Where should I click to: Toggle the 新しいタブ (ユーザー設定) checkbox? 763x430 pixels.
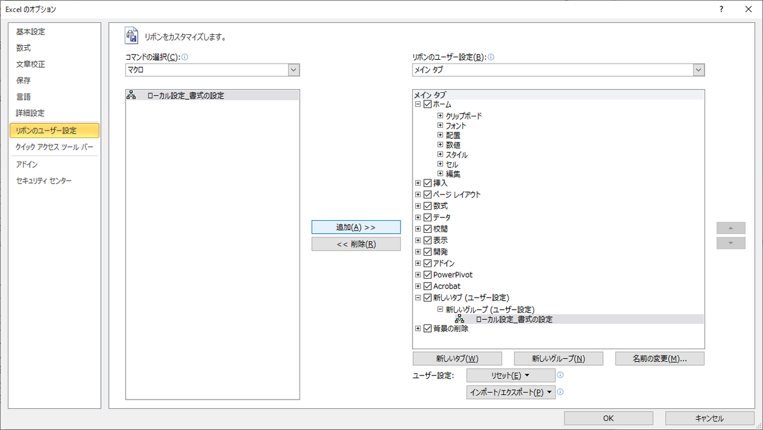[427, 298]
